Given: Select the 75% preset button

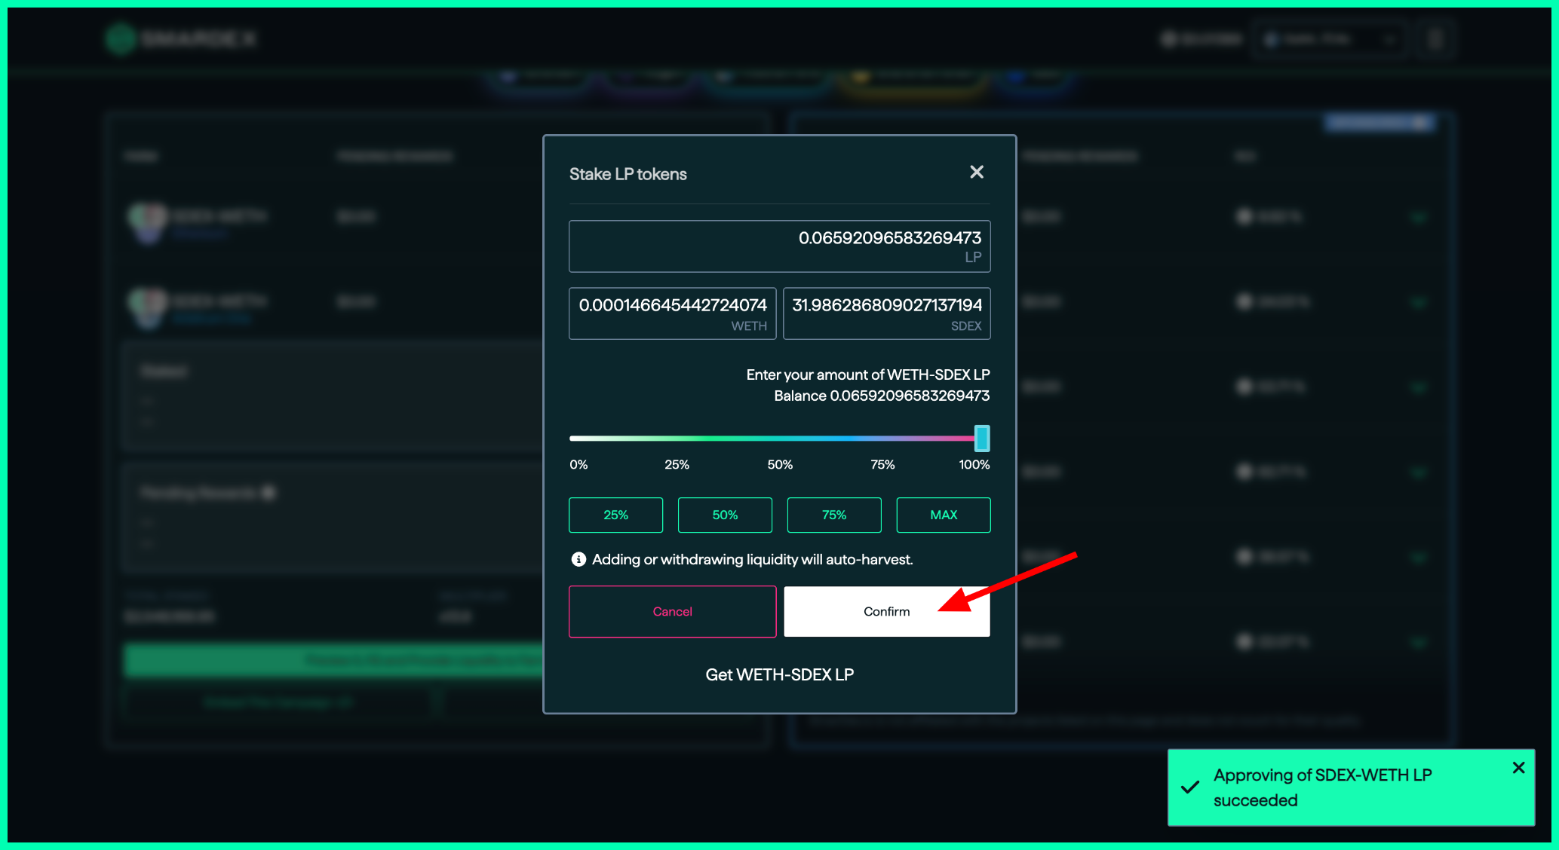Looking at the screenshot, I should click(x=833, y=515).
